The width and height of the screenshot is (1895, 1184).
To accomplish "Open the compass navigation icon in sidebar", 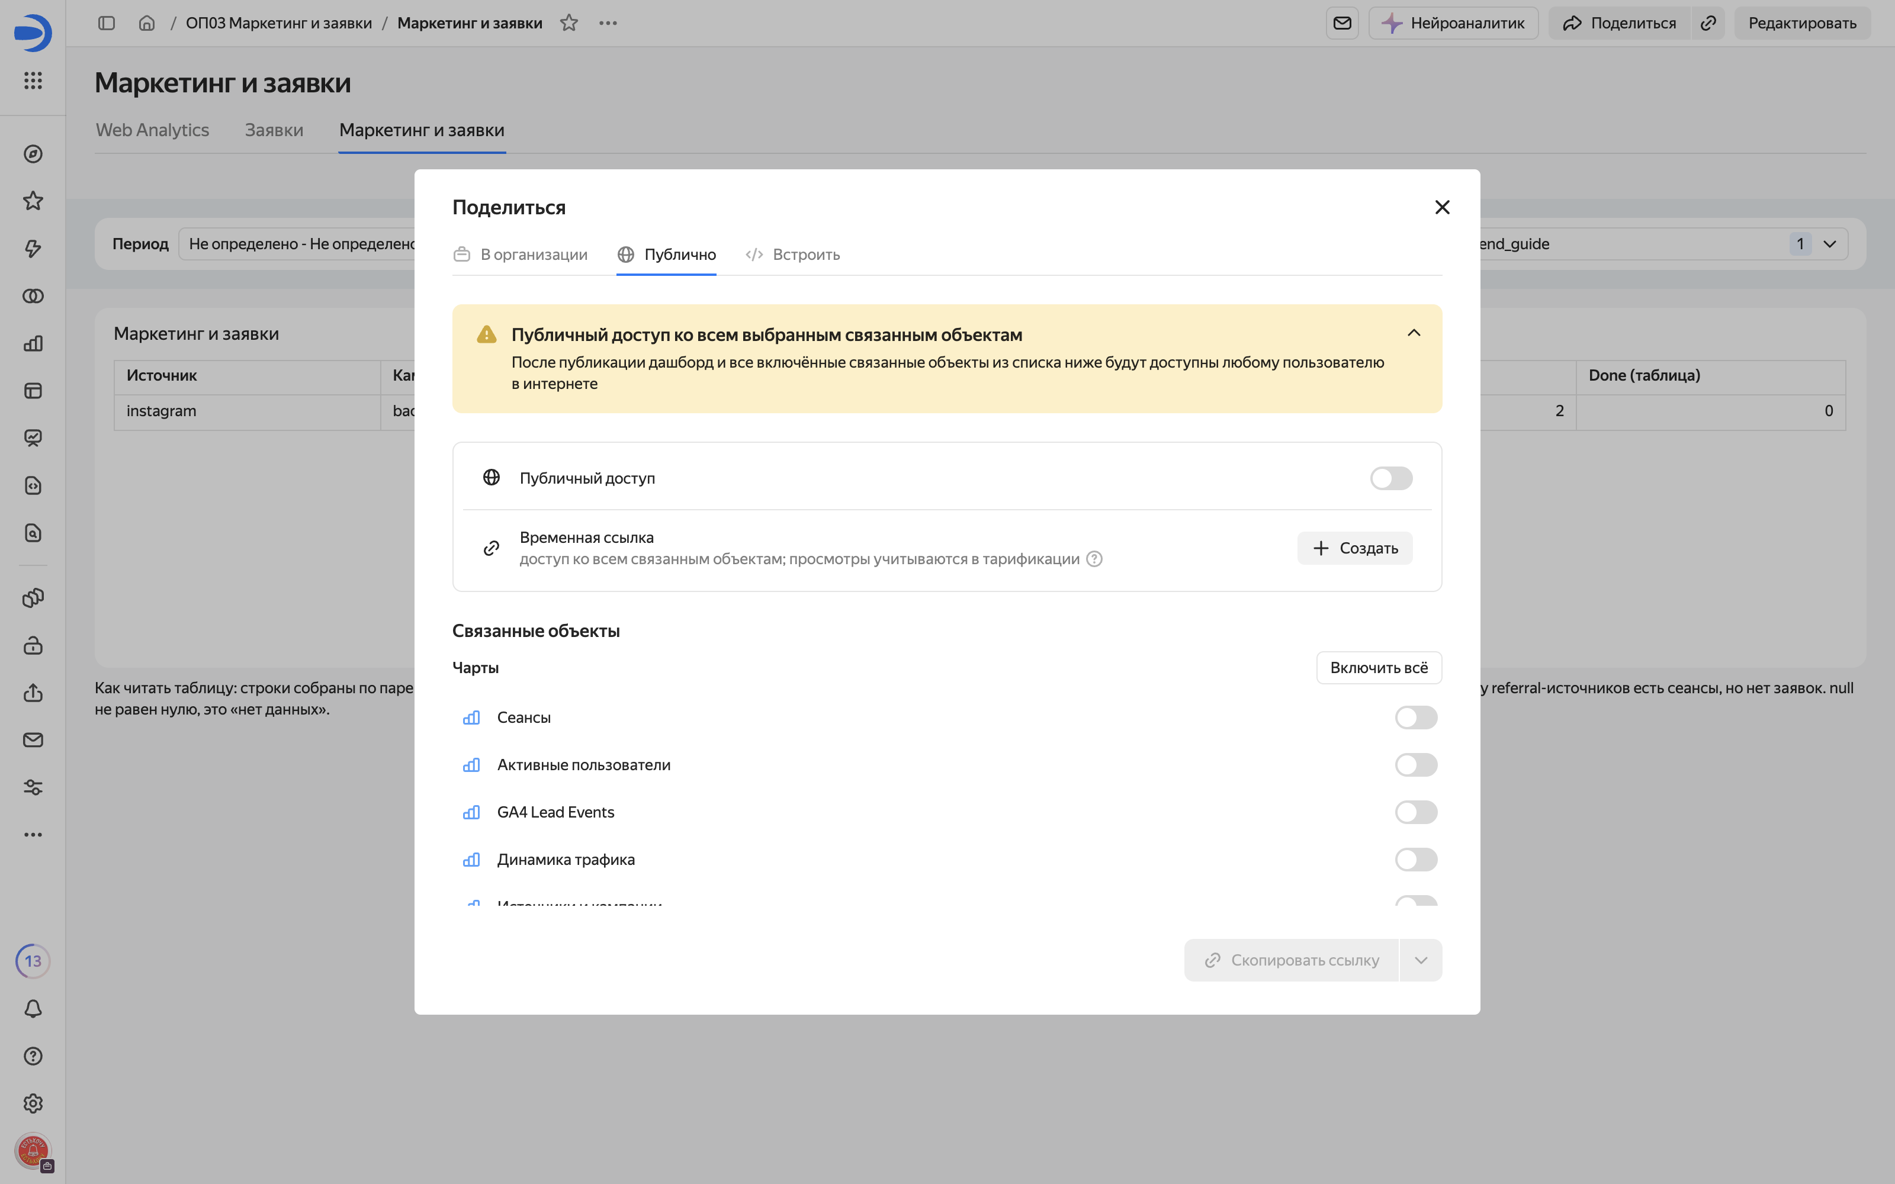I will click(x=33, y=155).
